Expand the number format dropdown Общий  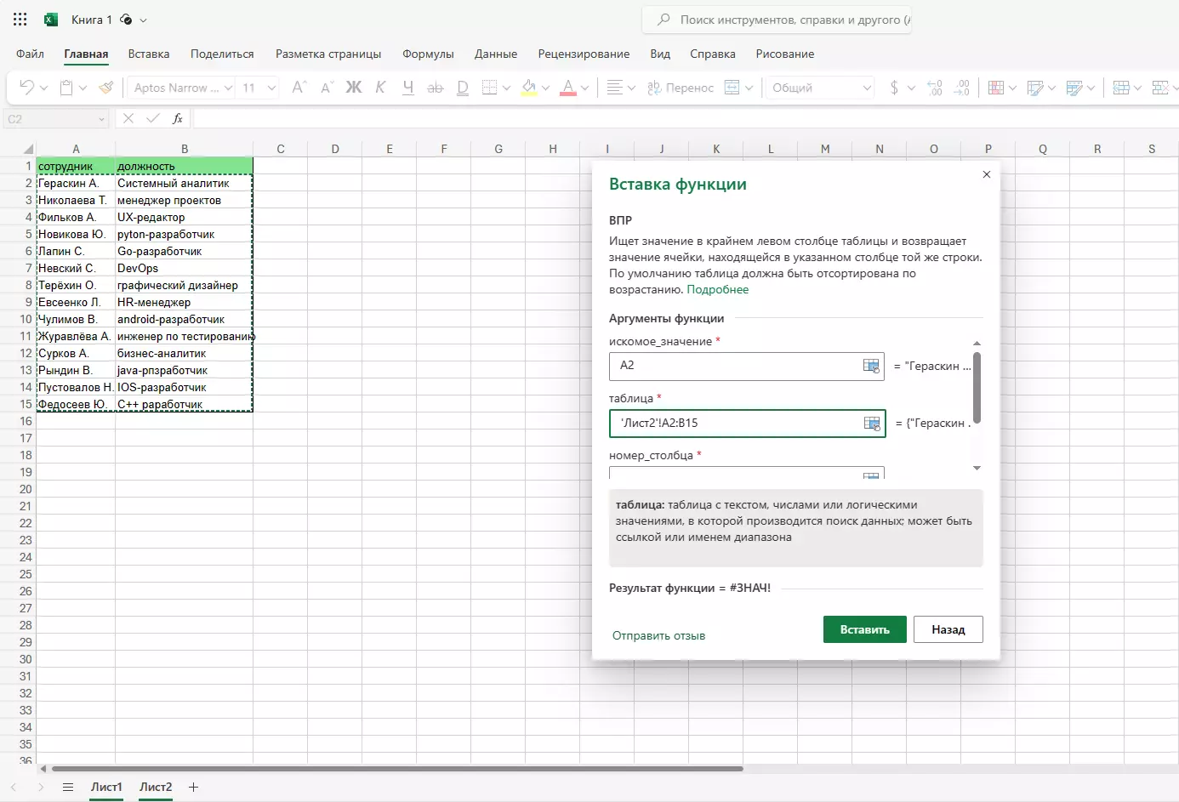coord(867,88)
